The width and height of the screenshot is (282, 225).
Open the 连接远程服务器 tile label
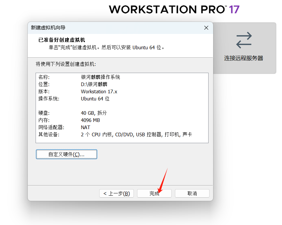[x=243, y=58]
